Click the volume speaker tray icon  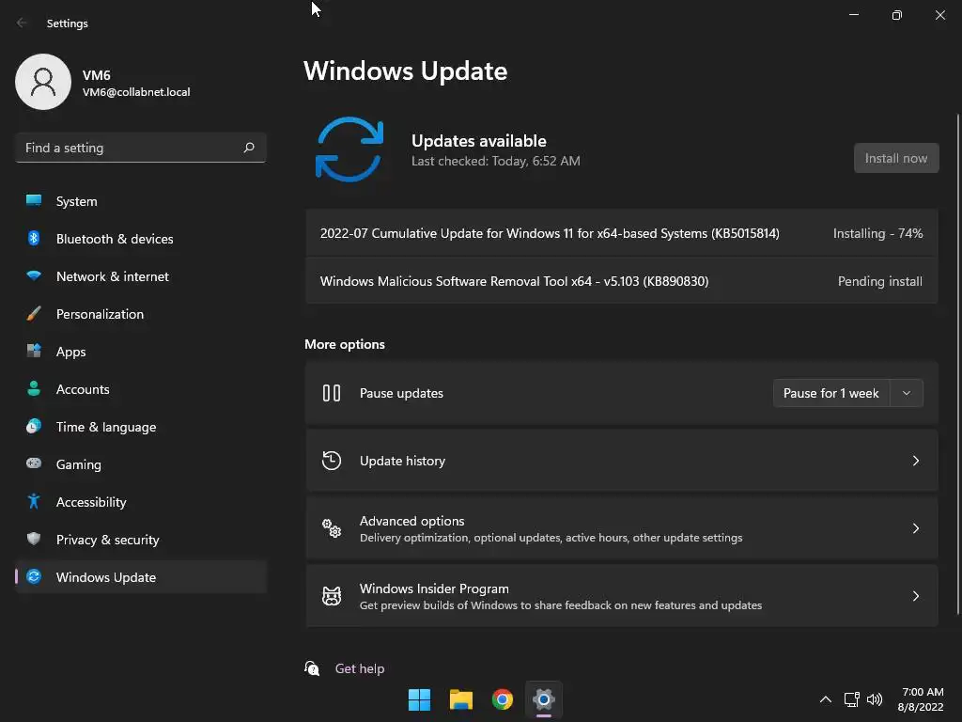point(875,699)
